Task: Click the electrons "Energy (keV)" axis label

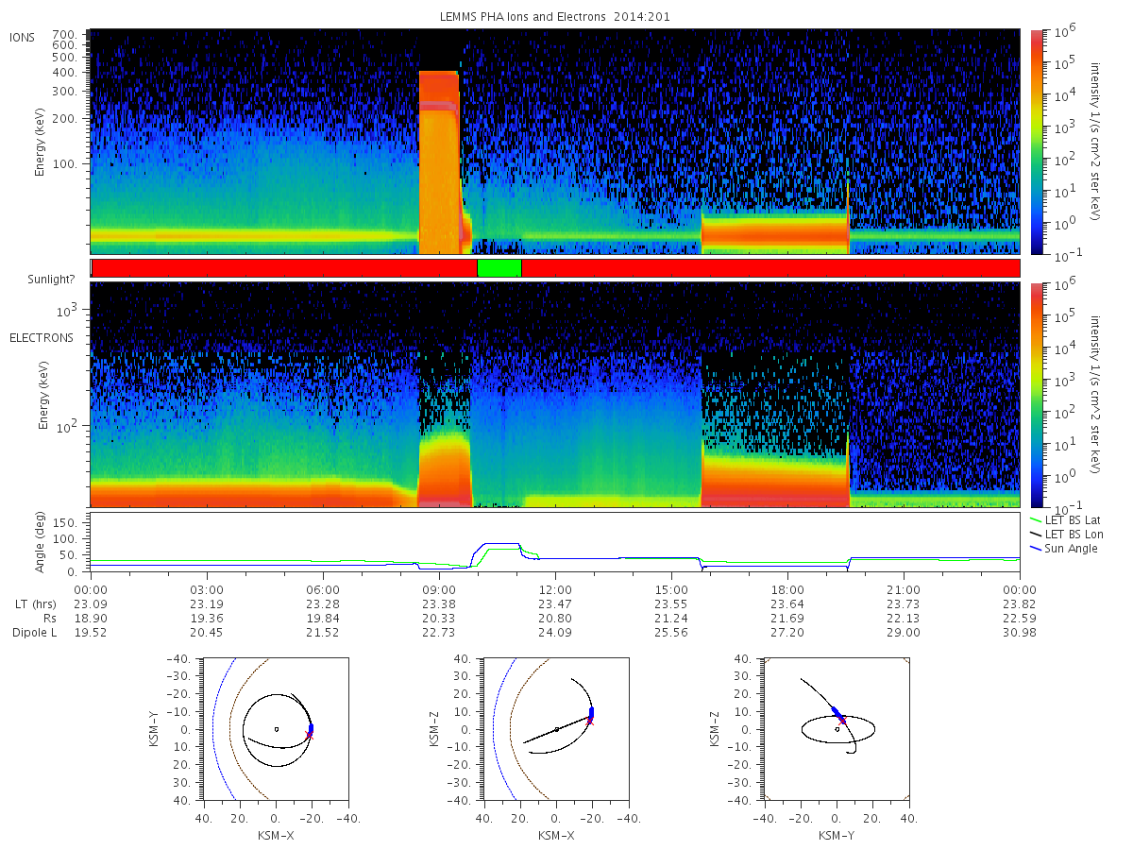Action: pos(43,394)
